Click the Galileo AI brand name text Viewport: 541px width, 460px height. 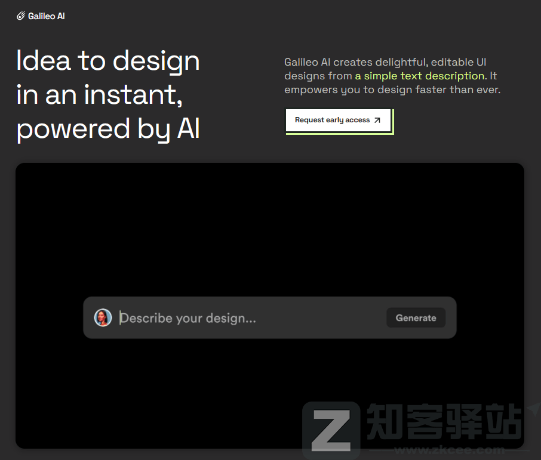click(47, 16)
